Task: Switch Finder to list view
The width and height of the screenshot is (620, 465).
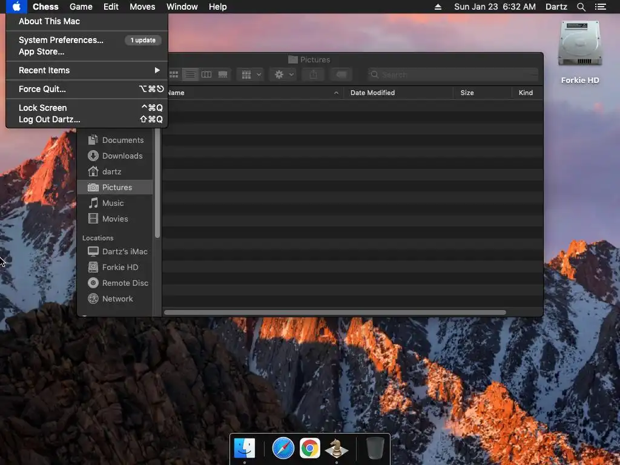Action: (190, 74)
